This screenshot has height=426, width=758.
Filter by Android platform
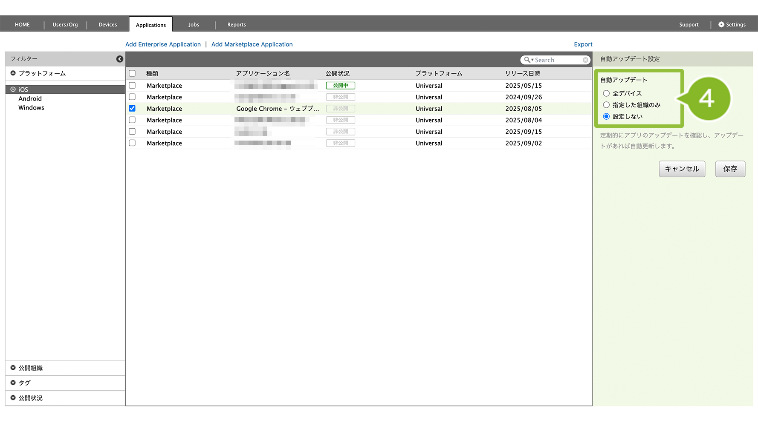30,99
